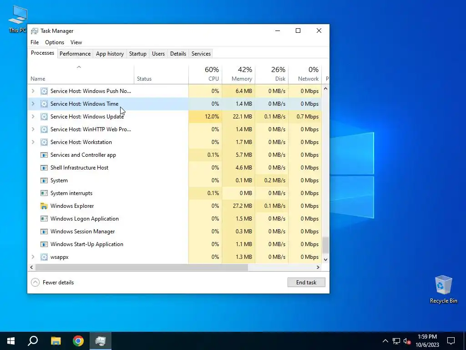Viewport: 466px width, 350px height.
Task: Switch to the Services tab
Action: point(201,54)
